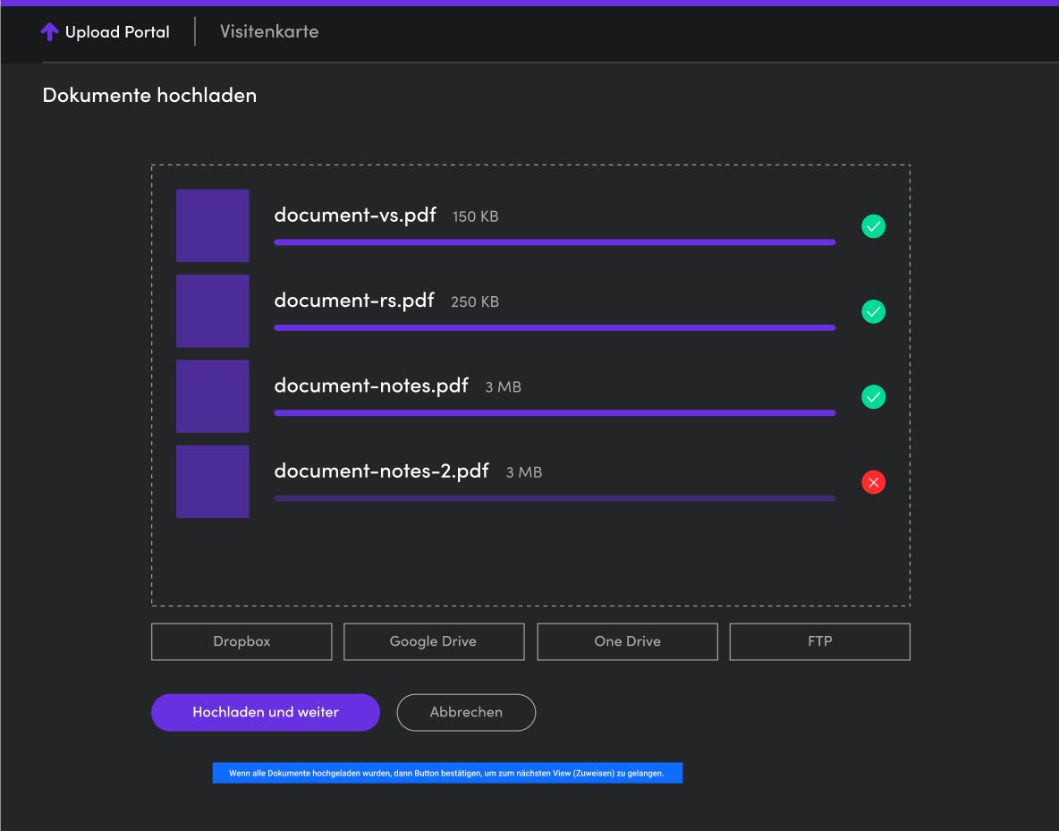Click green checkmark beside document-rs.pdf

(873, 311)
